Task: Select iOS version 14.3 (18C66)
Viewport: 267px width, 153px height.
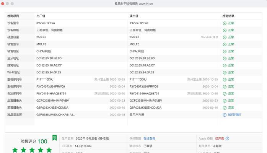Action: 83,146
